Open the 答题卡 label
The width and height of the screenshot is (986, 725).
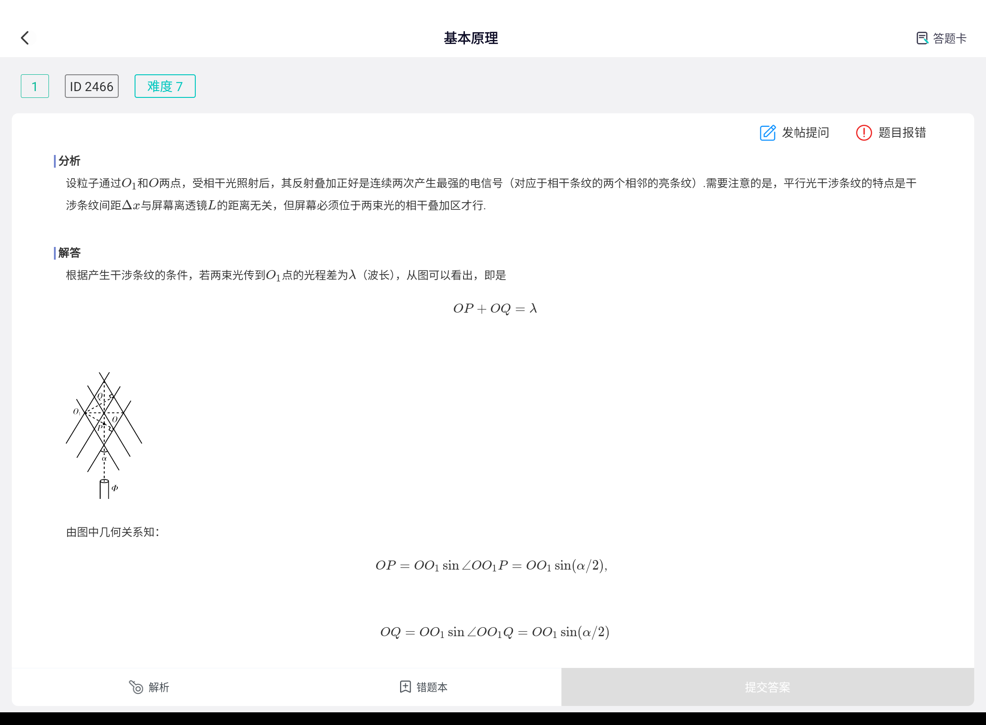point(949,39)
